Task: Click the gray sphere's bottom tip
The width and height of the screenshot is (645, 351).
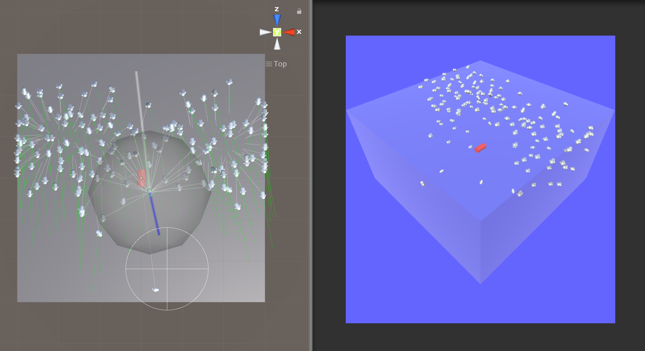Action: [149, 254]
